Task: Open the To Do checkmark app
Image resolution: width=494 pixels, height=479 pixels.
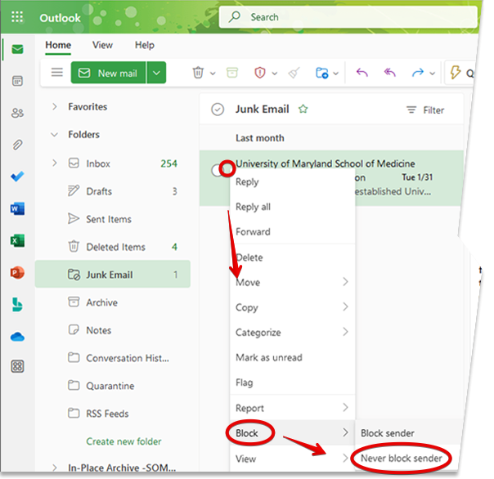Action: pos(17,177)
